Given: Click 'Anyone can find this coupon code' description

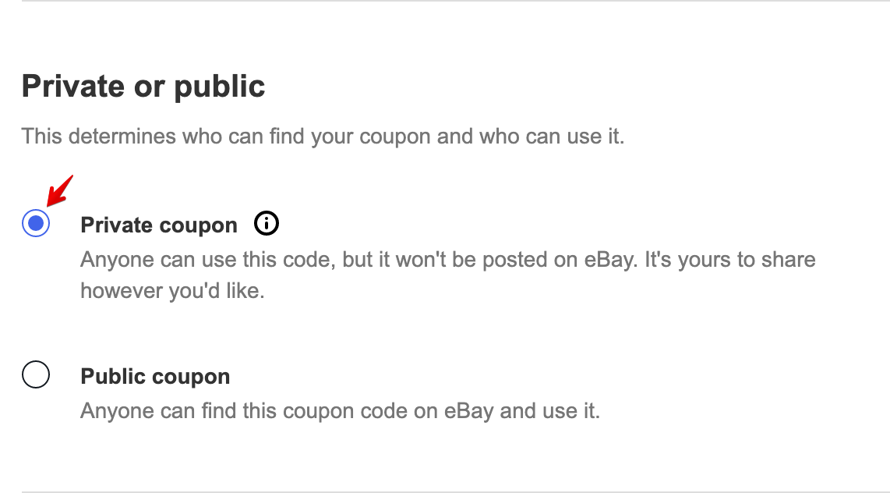Looking at the screenshot, I should pyautogui.click(x=340, y=410).
